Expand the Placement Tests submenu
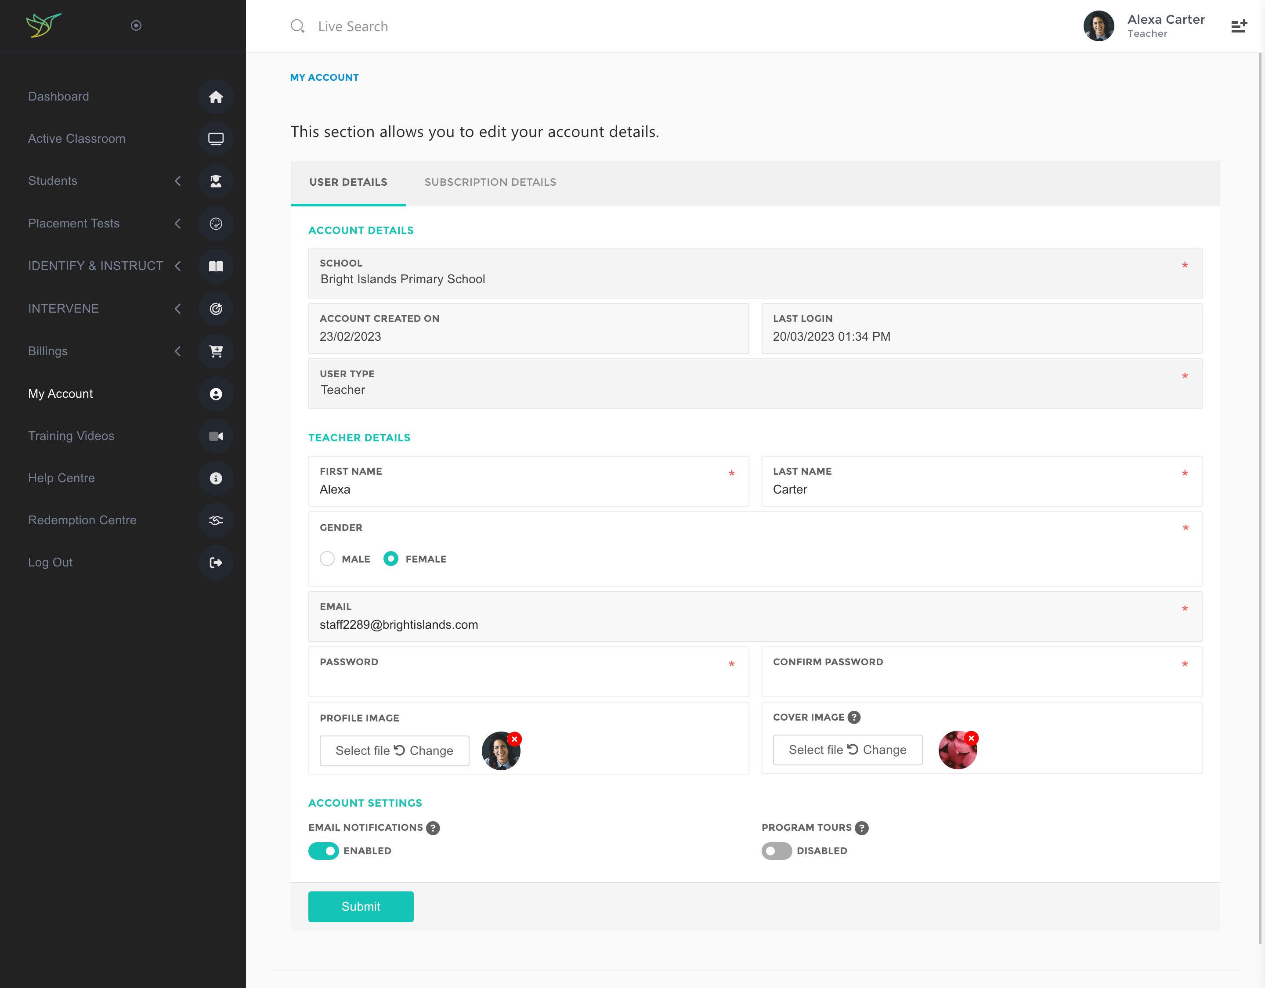The image size is (1265, 988). pos(178,224)
